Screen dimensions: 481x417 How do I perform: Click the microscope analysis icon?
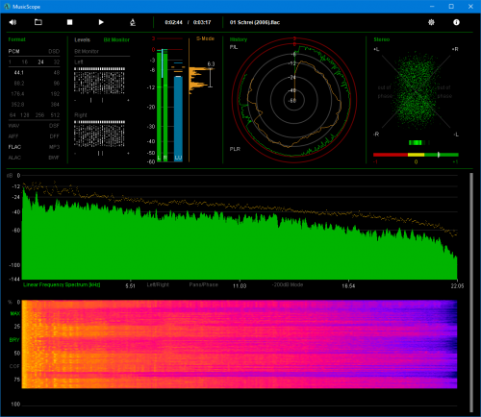point(133,22)
